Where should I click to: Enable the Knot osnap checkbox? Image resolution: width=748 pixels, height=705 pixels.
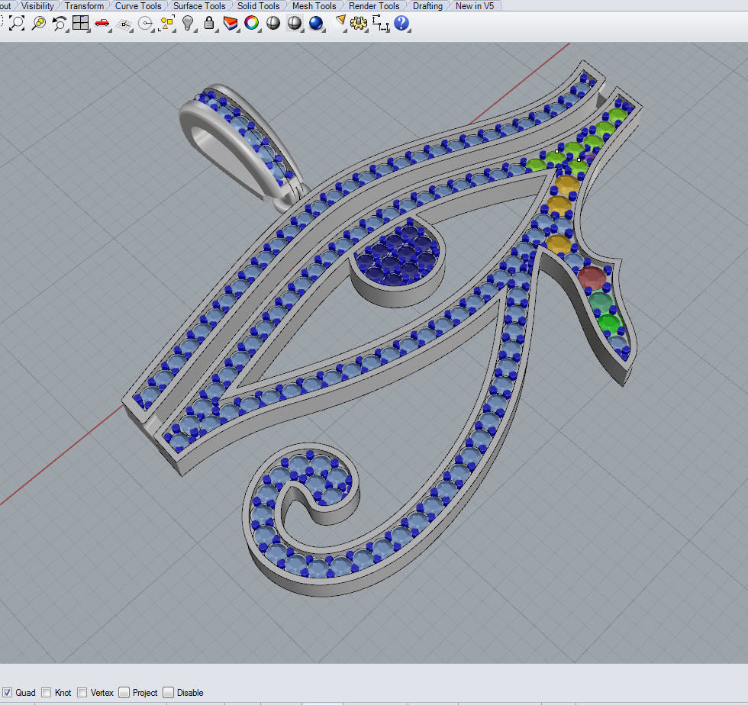pyautogui.click(x=47, y=692)
